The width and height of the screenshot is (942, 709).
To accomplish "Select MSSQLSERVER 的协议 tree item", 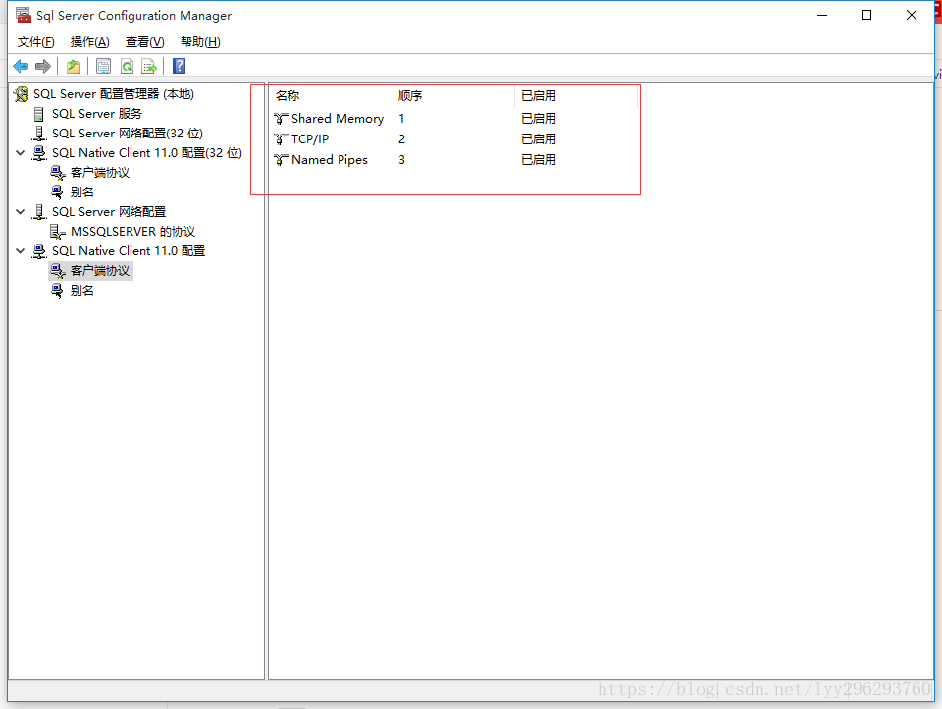I will (132, 232).
